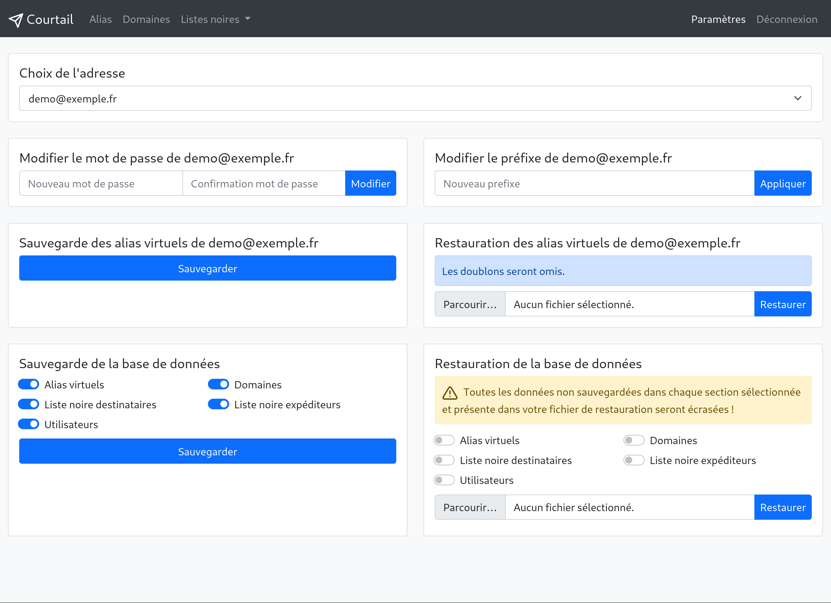Click the Alias navigation menu item
The image size is (831, 603).
100,19
